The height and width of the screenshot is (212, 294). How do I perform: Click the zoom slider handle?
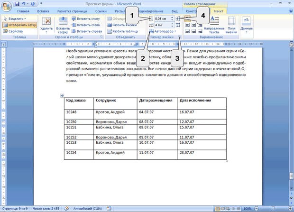coord(273,209)
